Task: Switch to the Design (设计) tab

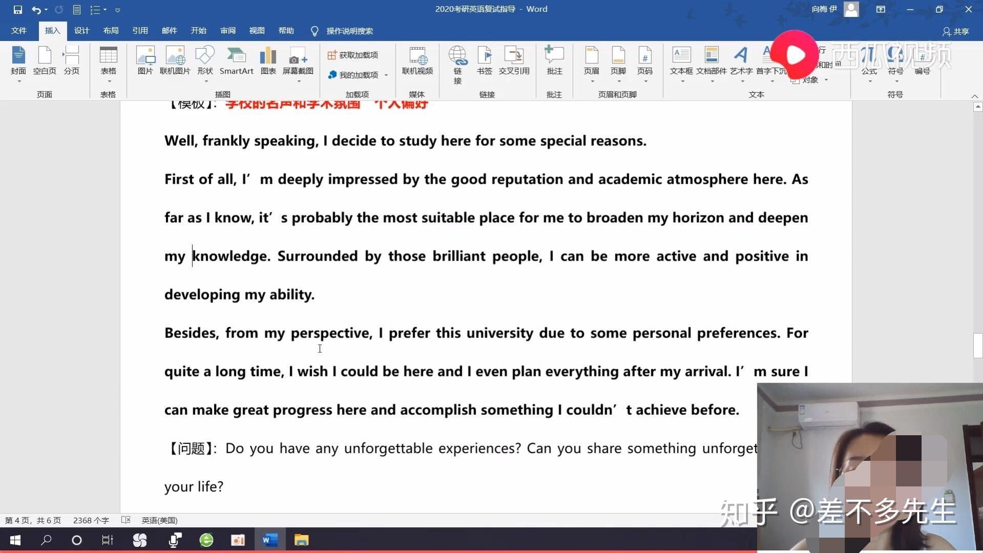Action: [81, 31]
